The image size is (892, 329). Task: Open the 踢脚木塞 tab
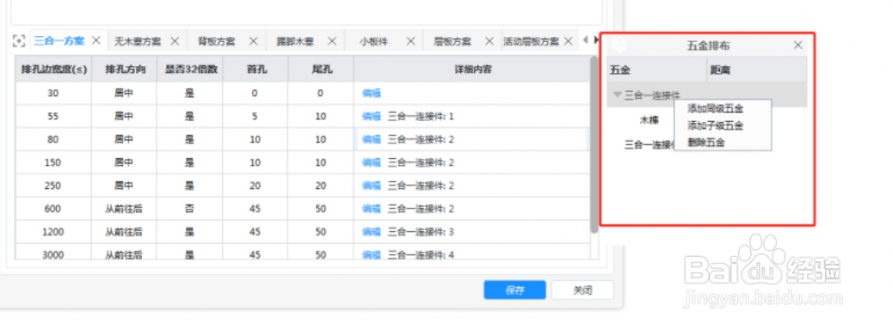(295, 41)
